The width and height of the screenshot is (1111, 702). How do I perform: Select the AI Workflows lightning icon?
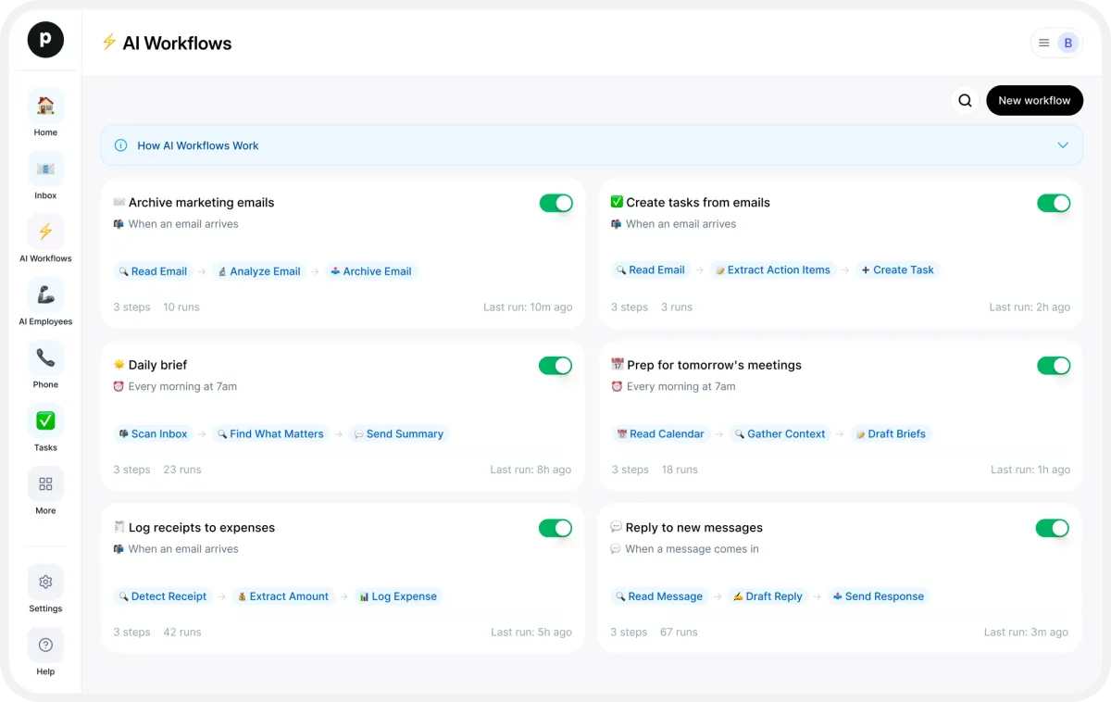(45, 232)
